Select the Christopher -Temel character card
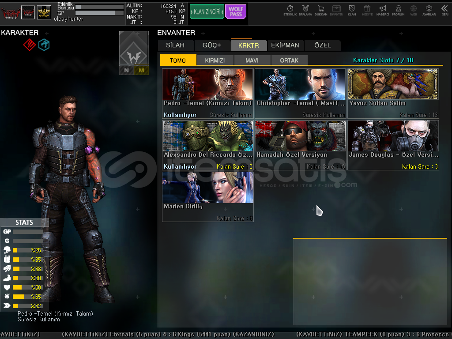452x339 pixels. pos(300,94)
